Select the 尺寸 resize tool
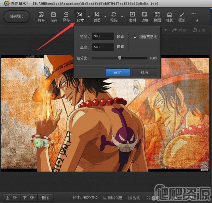The width and height of the screenshot is (212, 203). point(80,17)
